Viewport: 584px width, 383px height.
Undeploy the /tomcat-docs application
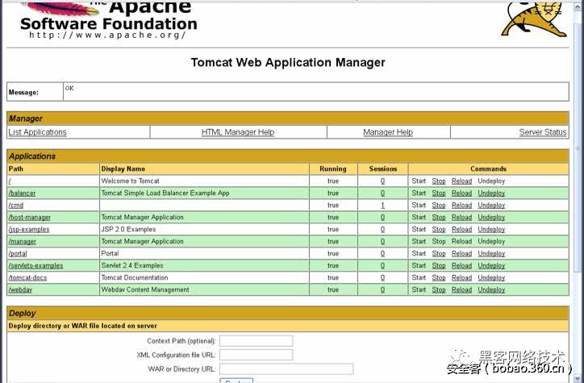point(491,277)
